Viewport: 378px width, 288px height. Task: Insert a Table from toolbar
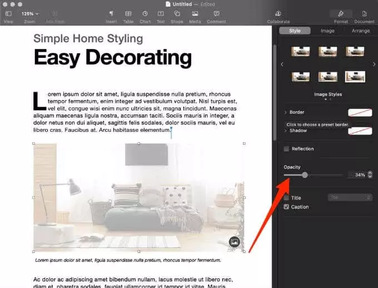pyautogui.click(x=128, y=13)
